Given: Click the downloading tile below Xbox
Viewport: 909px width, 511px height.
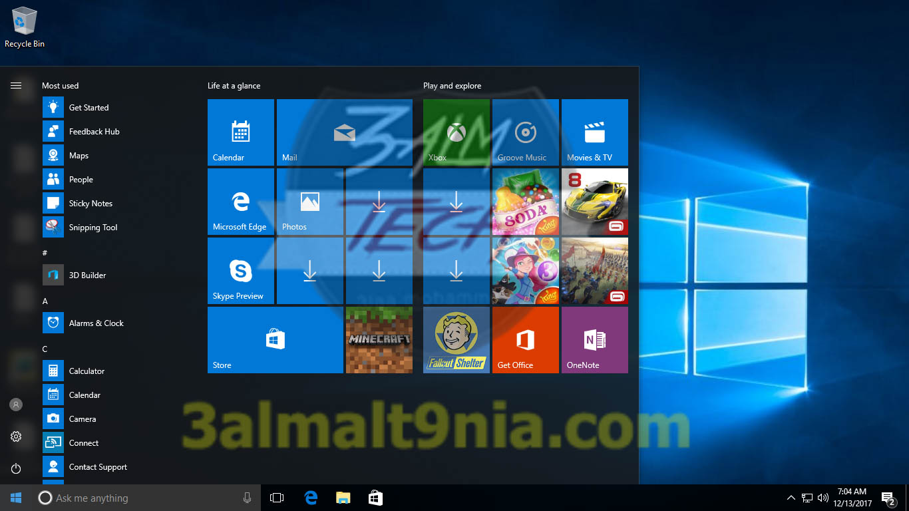Looking at the screenshot, I should [456, 202].
